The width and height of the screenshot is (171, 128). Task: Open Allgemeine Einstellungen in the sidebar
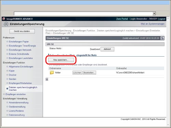21,67
